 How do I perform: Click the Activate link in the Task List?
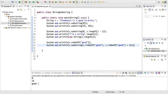point(163,16)
